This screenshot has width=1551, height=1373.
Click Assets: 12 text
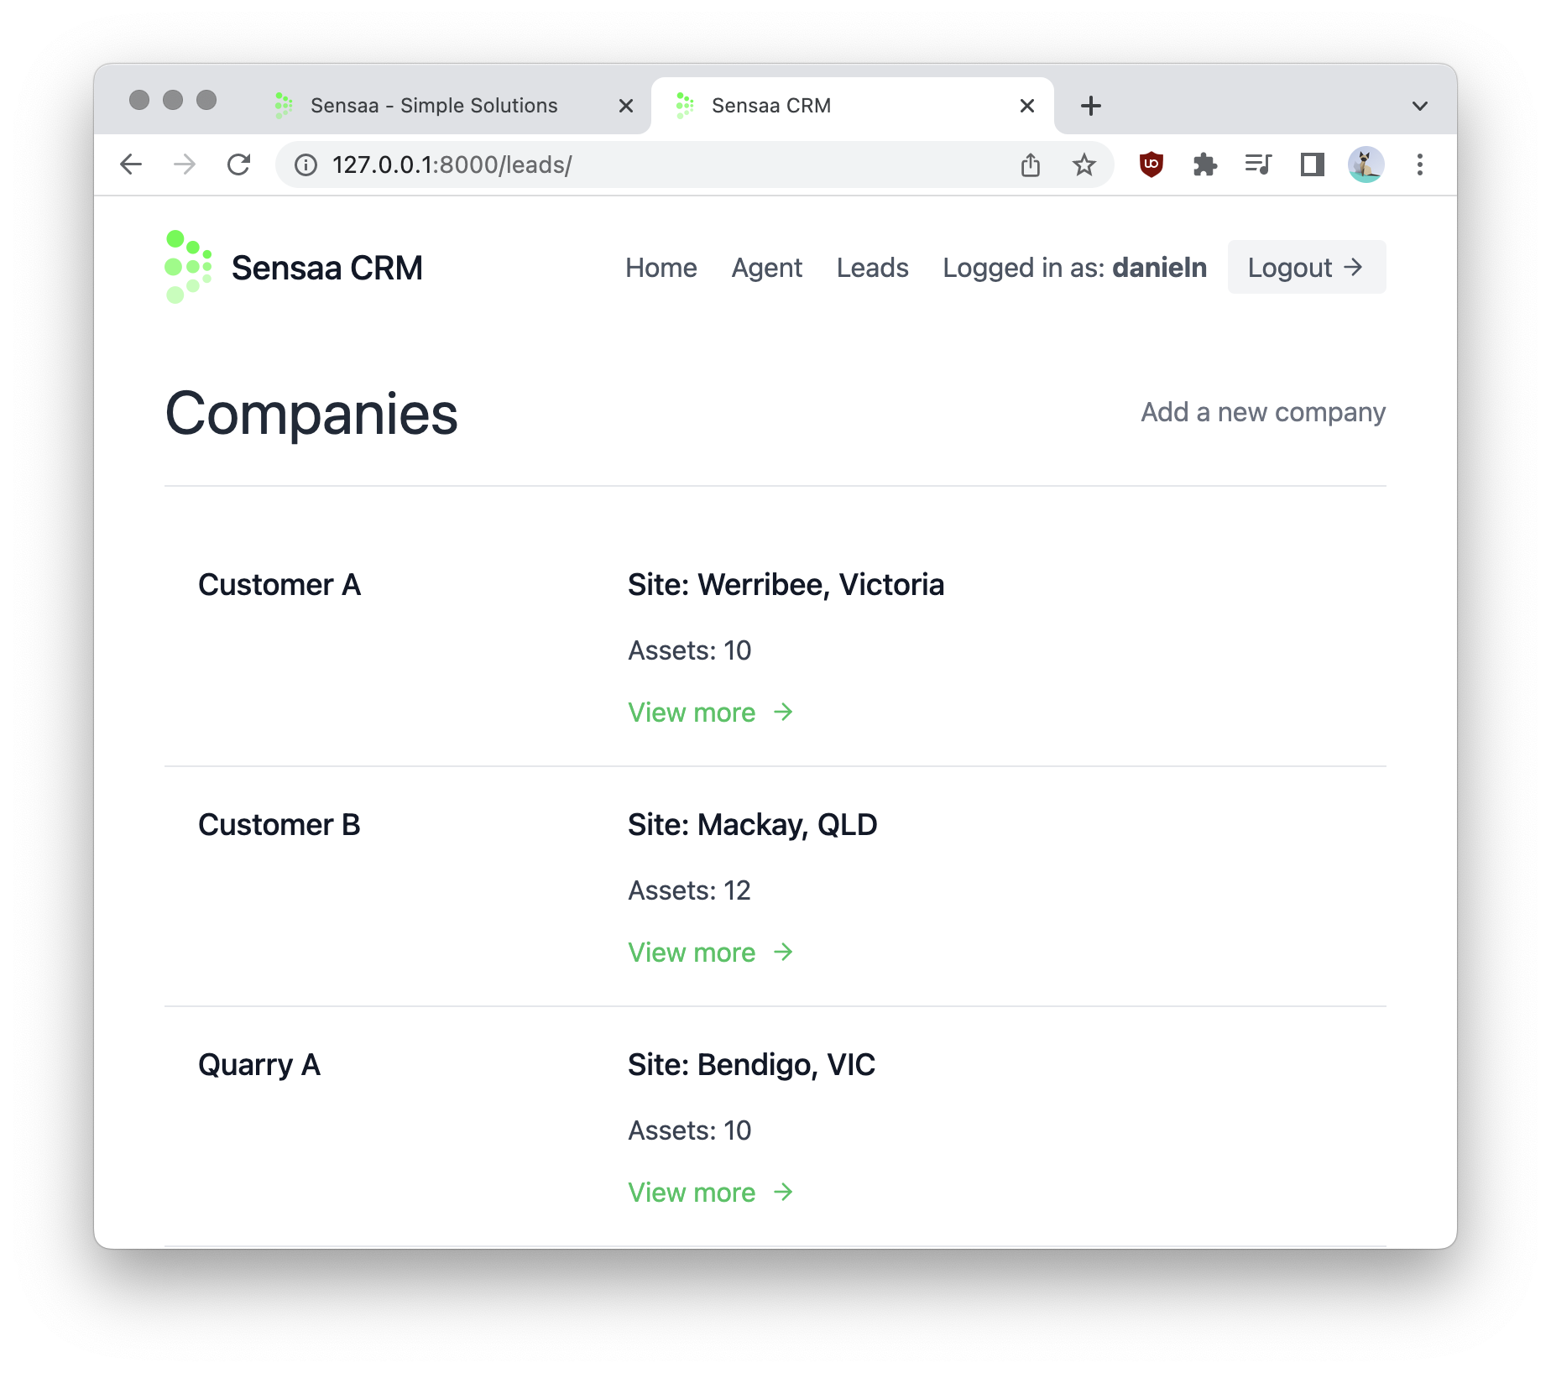[690, 890]
